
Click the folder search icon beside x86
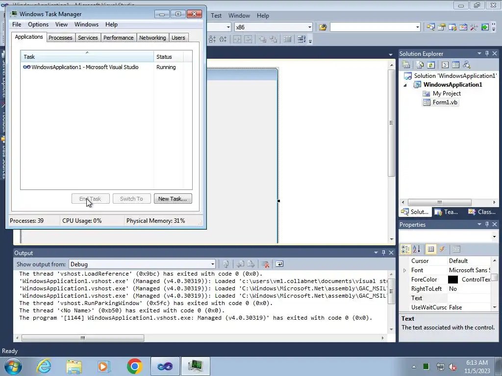click(x=323, y=27)
